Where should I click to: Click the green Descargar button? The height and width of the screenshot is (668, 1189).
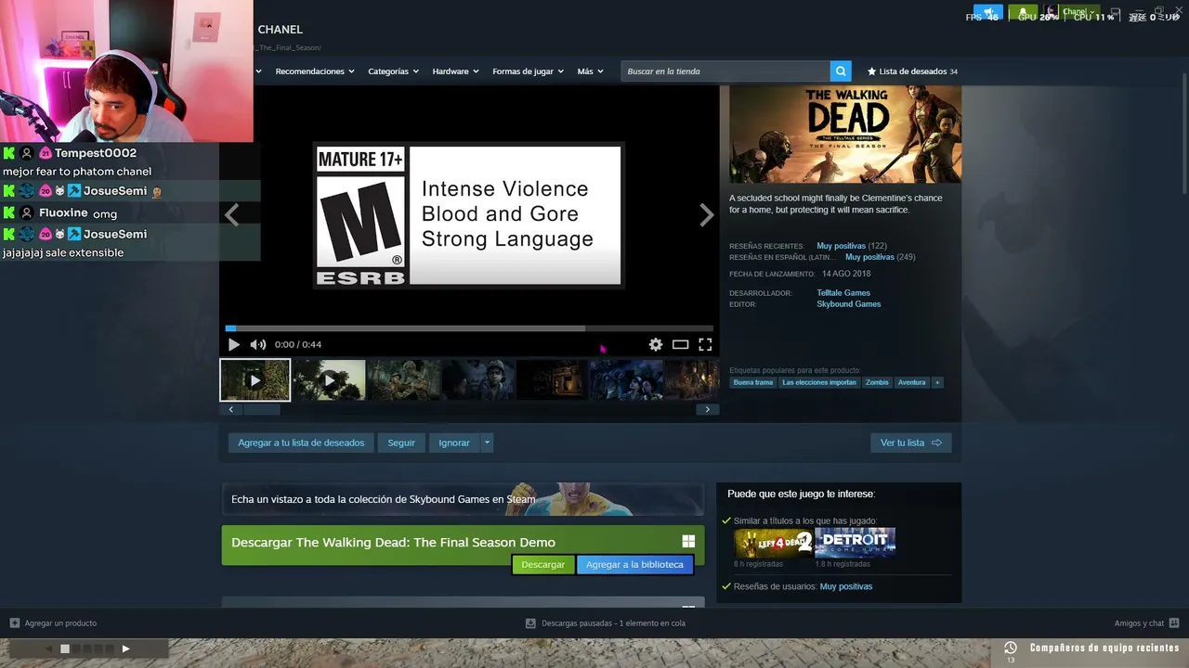[543, 564]
